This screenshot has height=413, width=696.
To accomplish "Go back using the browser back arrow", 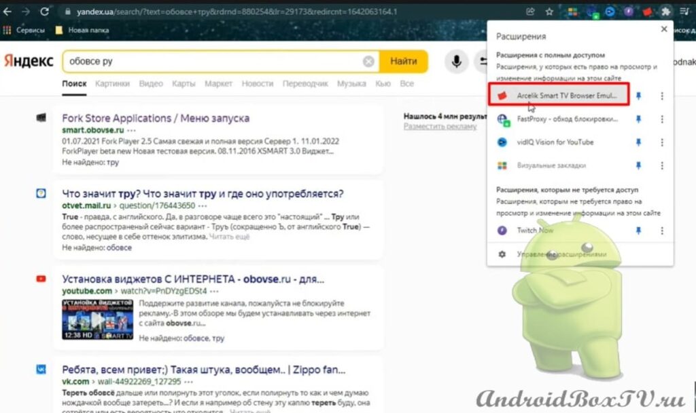I will 7,12.
